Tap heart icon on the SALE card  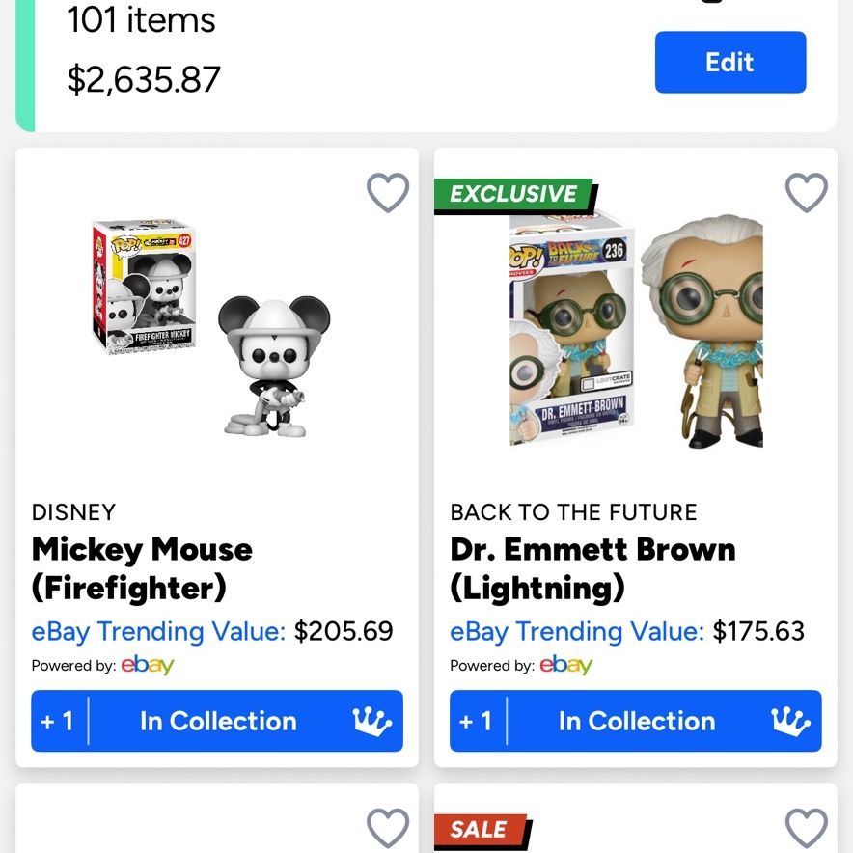point(807,828)
